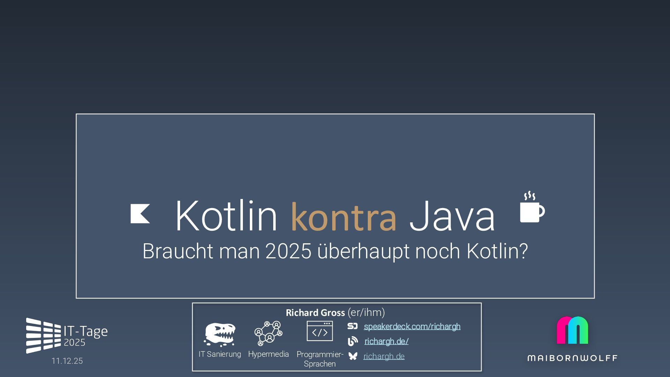
Task: Click the Richard Gross speaker name
Action: [315, 312]
